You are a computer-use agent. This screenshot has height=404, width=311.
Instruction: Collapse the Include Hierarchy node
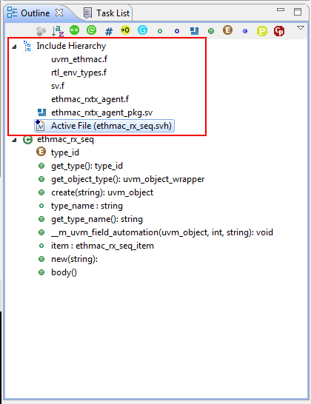[15, 47]
